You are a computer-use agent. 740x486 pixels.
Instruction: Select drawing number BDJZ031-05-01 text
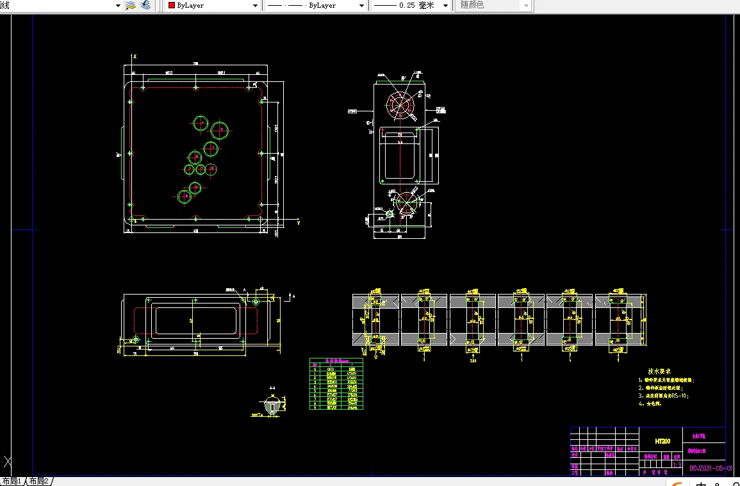pos(711,468)
